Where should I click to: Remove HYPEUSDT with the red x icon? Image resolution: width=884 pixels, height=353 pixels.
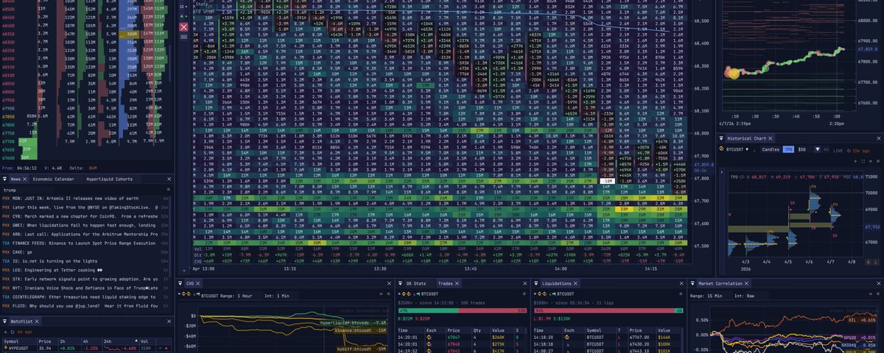[x=166, y=349]
